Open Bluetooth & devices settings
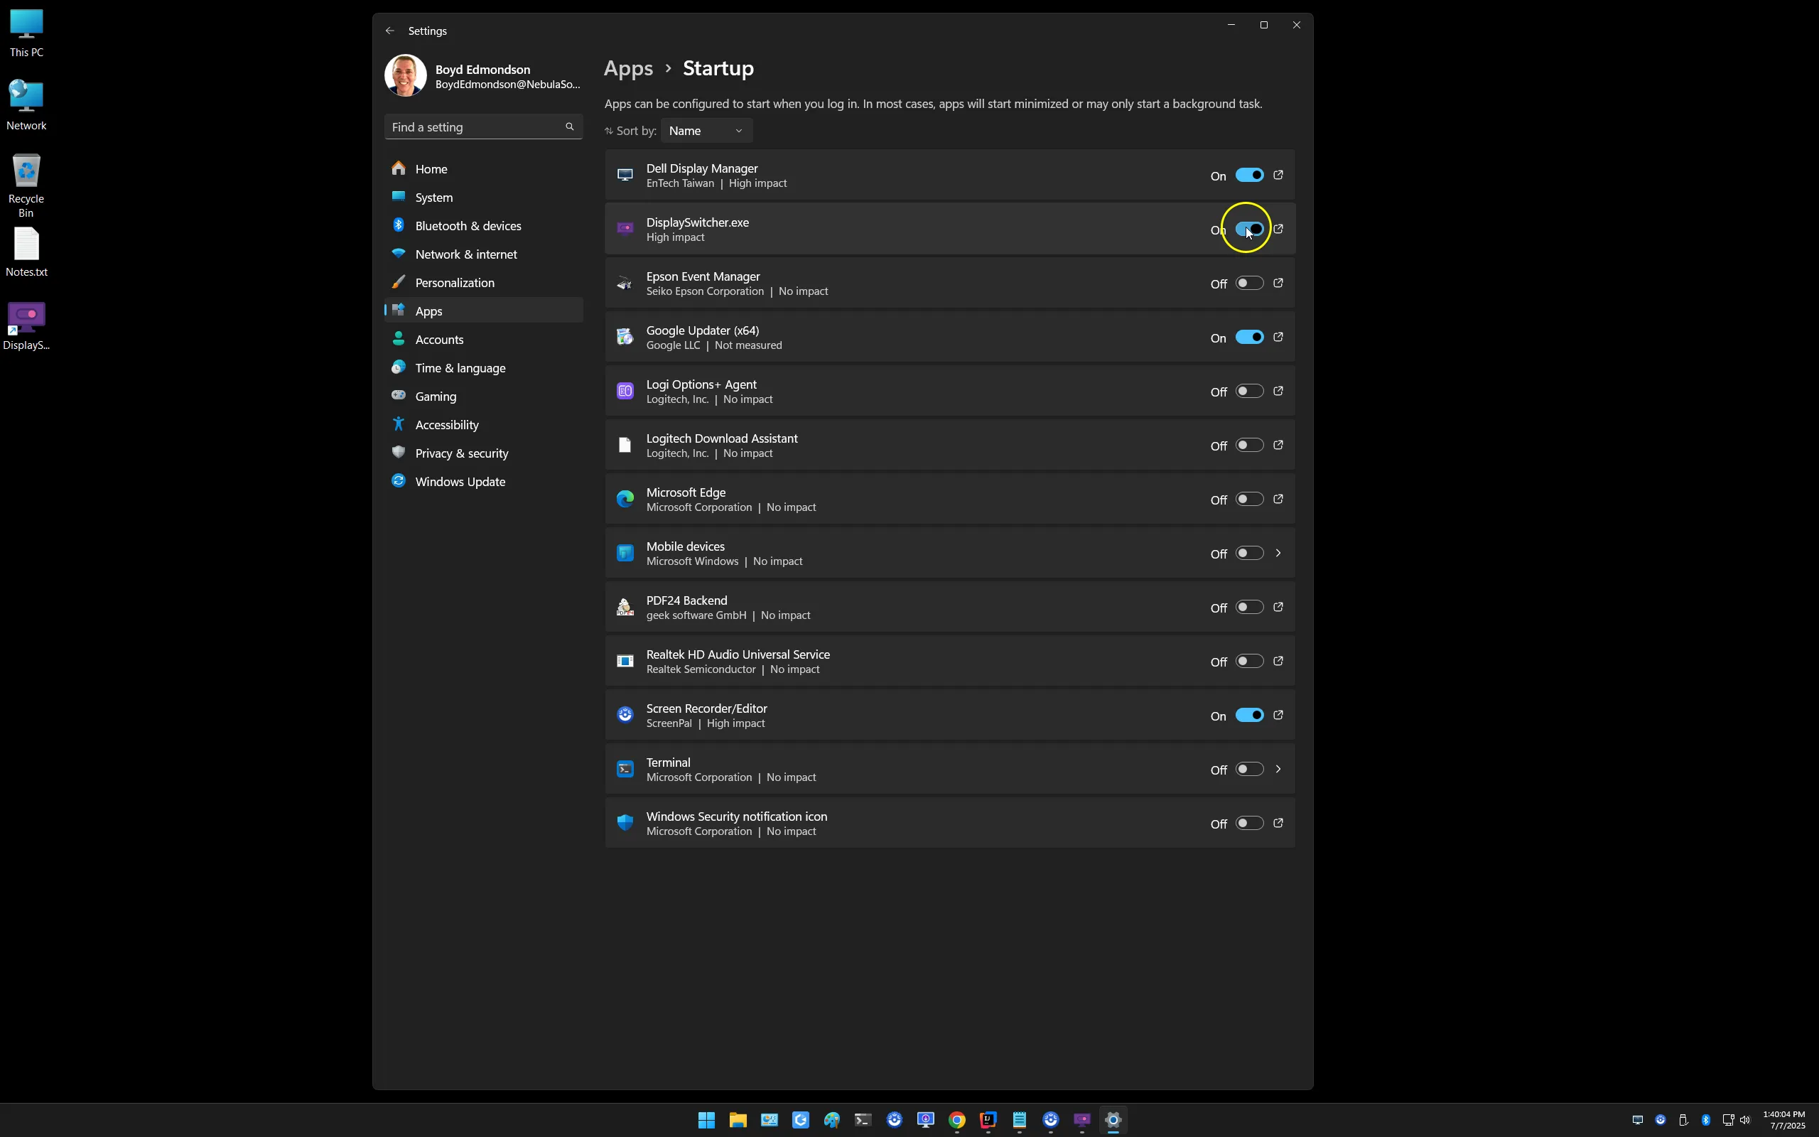 click(483, 225)
